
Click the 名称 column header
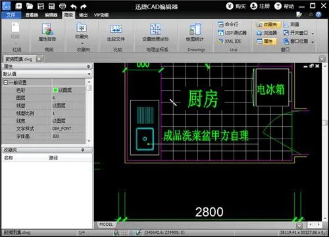[9, 158]
